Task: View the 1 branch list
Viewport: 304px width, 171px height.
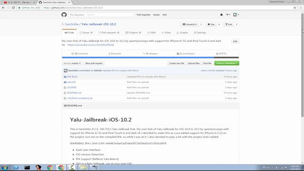Action: 115,54
